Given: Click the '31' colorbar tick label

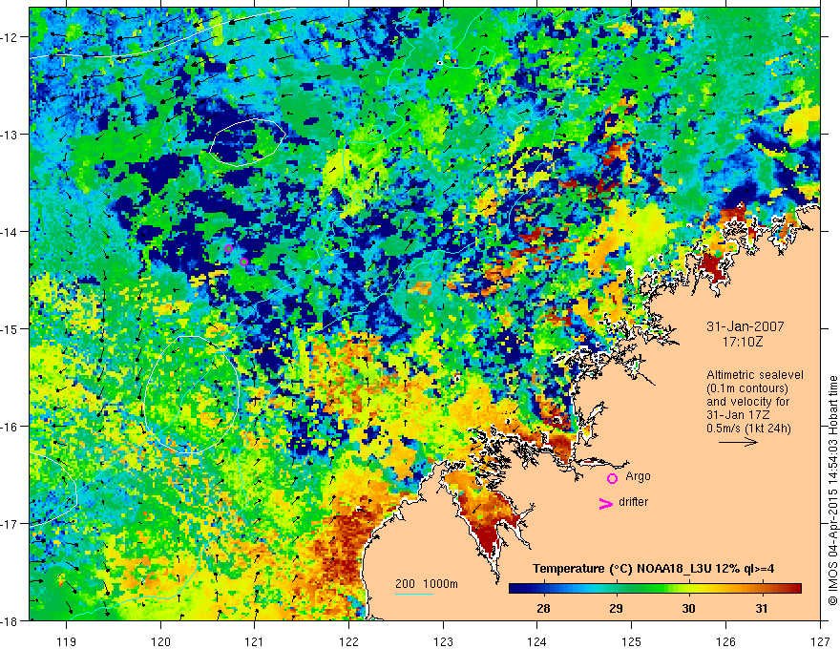Looking at the screenshot, I should 762,609.
